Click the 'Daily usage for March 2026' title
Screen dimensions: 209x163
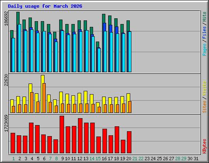pos(45,6)
